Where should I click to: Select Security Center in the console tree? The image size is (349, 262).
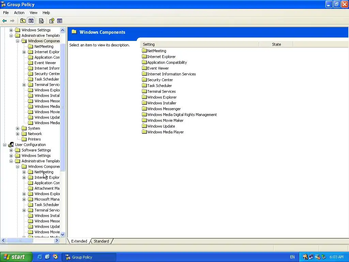tap(47, 74)
